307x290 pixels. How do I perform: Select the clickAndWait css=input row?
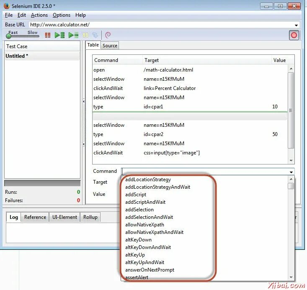click(190, 153)
